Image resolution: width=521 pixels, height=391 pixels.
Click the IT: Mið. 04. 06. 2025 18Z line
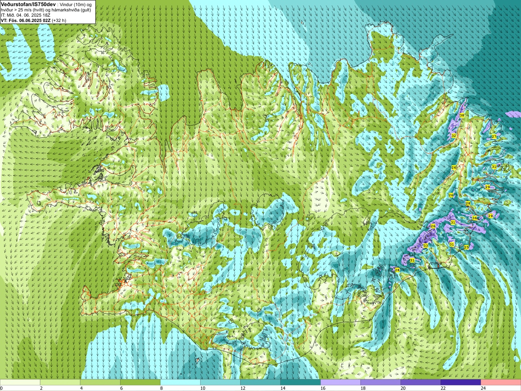pyautogui.click(x=26, y=15)
